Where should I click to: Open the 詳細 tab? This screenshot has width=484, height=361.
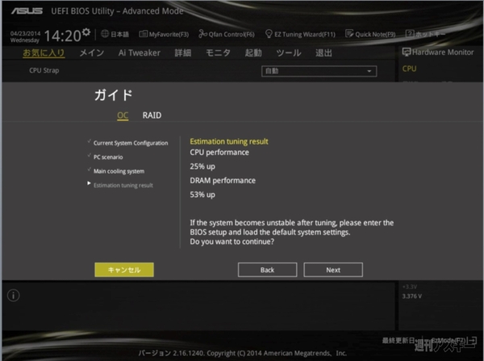click(183, 52)
